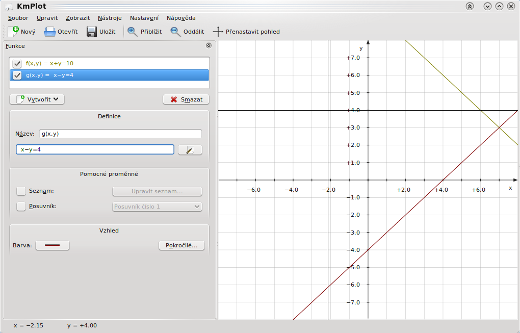
Task: Open the Barva color picker swatch
Action: [53, 245]
